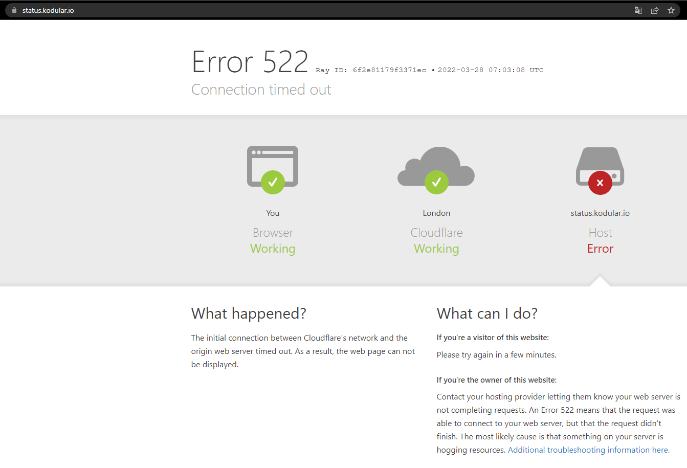The image size is (687, 468).
Task: Click the 'London' location label
Action: [436, 213]
